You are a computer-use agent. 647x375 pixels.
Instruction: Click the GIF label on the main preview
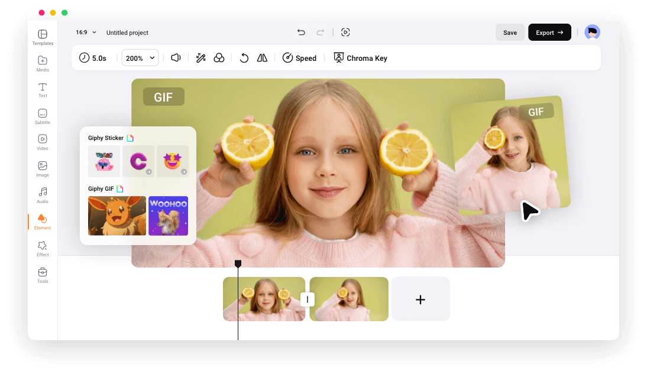coord(163,97)
